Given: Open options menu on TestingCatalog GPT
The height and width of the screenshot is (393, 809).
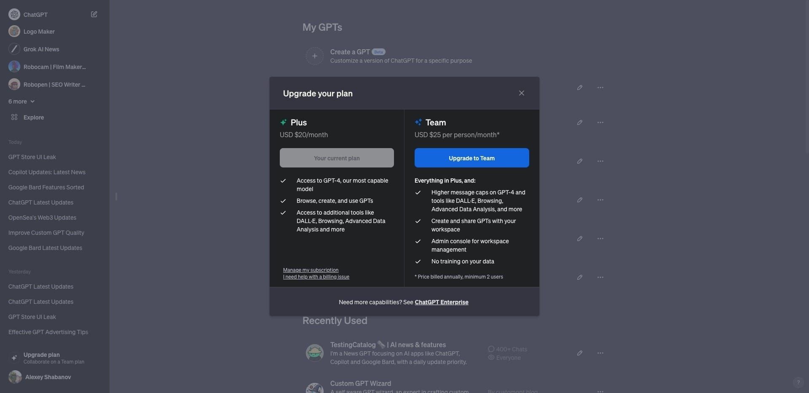Looking at the screenshot, I should [x=601, y=353].
